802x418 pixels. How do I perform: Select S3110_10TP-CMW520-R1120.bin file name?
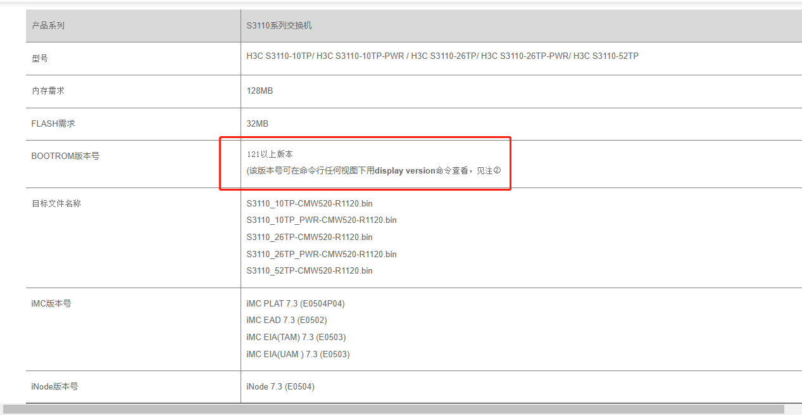[310, 204]
